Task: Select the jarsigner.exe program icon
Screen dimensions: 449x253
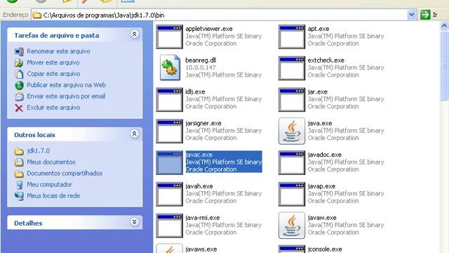Action: [x=169, y=131]
